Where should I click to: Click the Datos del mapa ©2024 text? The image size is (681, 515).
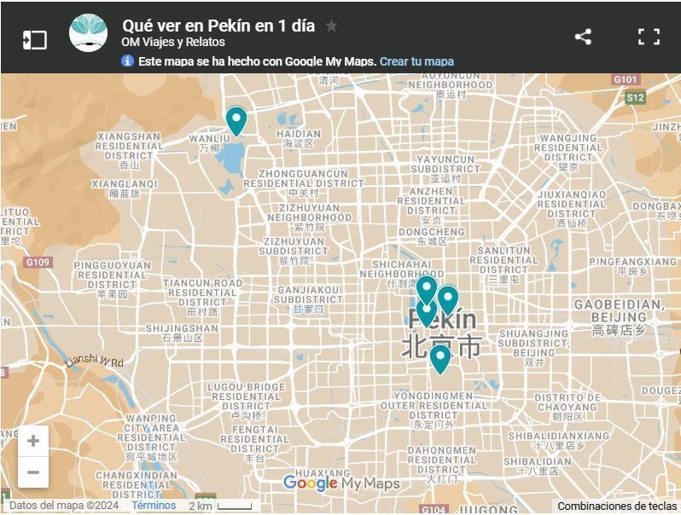pos(64,506)
